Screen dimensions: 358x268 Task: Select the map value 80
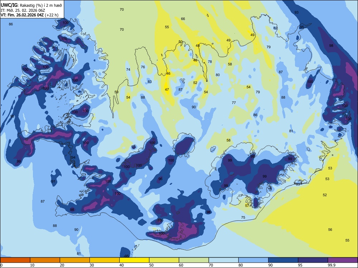pyautogui.click(x=218, y=75)
